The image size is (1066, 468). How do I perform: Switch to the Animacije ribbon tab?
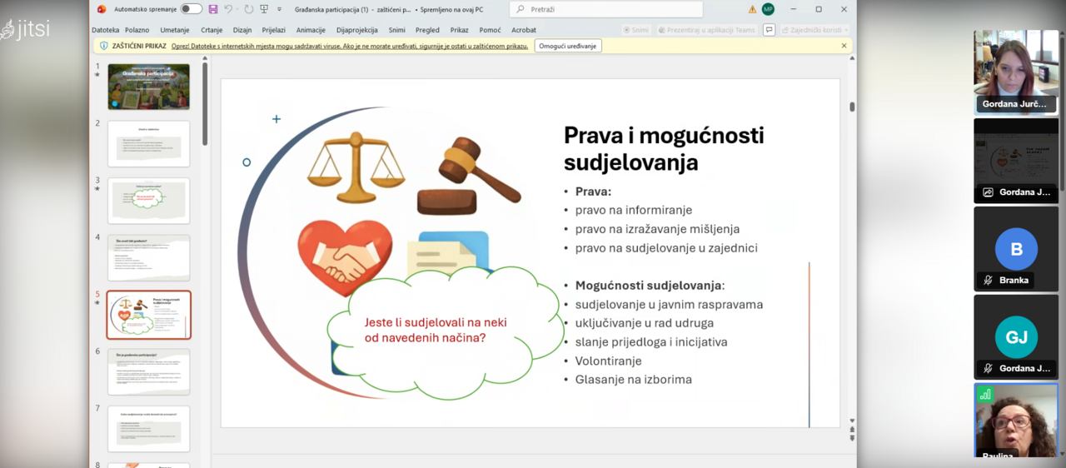point(311,30)
